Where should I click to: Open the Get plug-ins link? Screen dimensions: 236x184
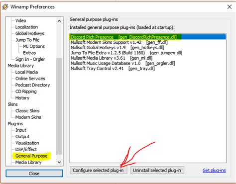tap(214, 171)
